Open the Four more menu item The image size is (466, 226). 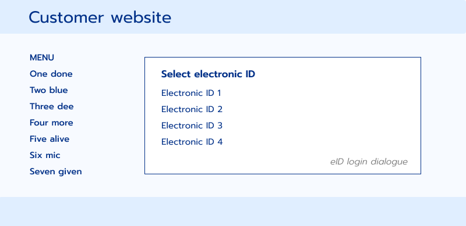tap(51, 123)
